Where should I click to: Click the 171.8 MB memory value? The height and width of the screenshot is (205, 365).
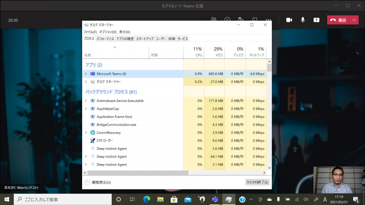[x=216, y=101]
